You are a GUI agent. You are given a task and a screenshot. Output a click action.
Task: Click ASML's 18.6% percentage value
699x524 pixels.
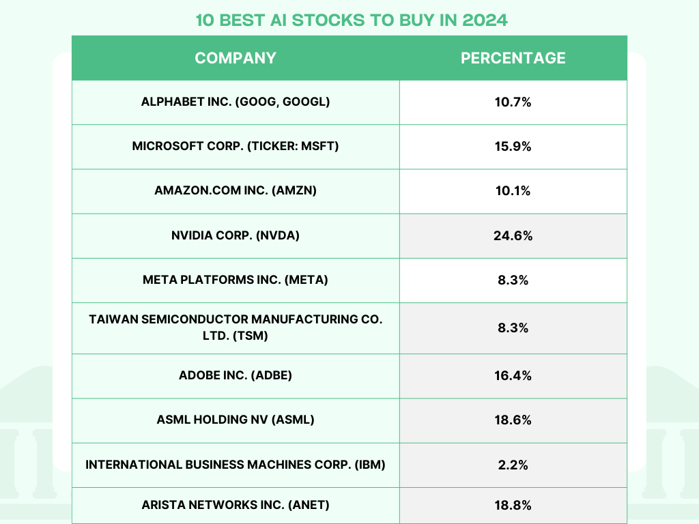(513, 420)
